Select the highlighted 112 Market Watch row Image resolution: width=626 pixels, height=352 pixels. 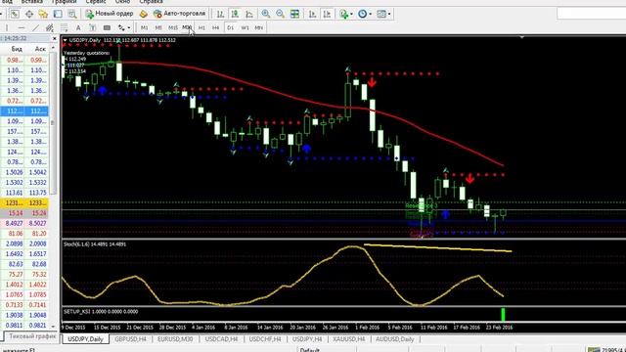(24, 110)
